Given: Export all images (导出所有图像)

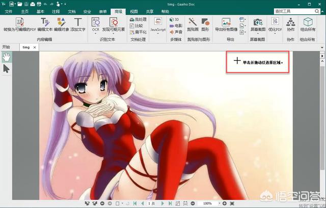Looking at the screenshot, I should 226,25.
